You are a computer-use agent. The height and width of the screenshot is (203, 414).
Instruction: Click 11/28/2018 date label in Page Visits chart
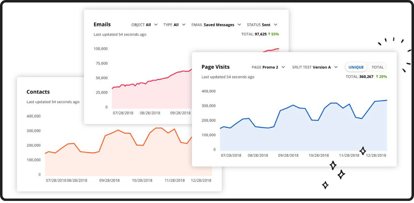coord(349,155)
